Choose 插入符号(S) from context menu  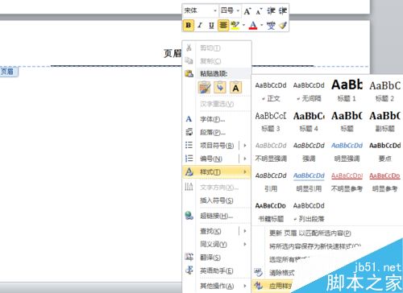217,200
